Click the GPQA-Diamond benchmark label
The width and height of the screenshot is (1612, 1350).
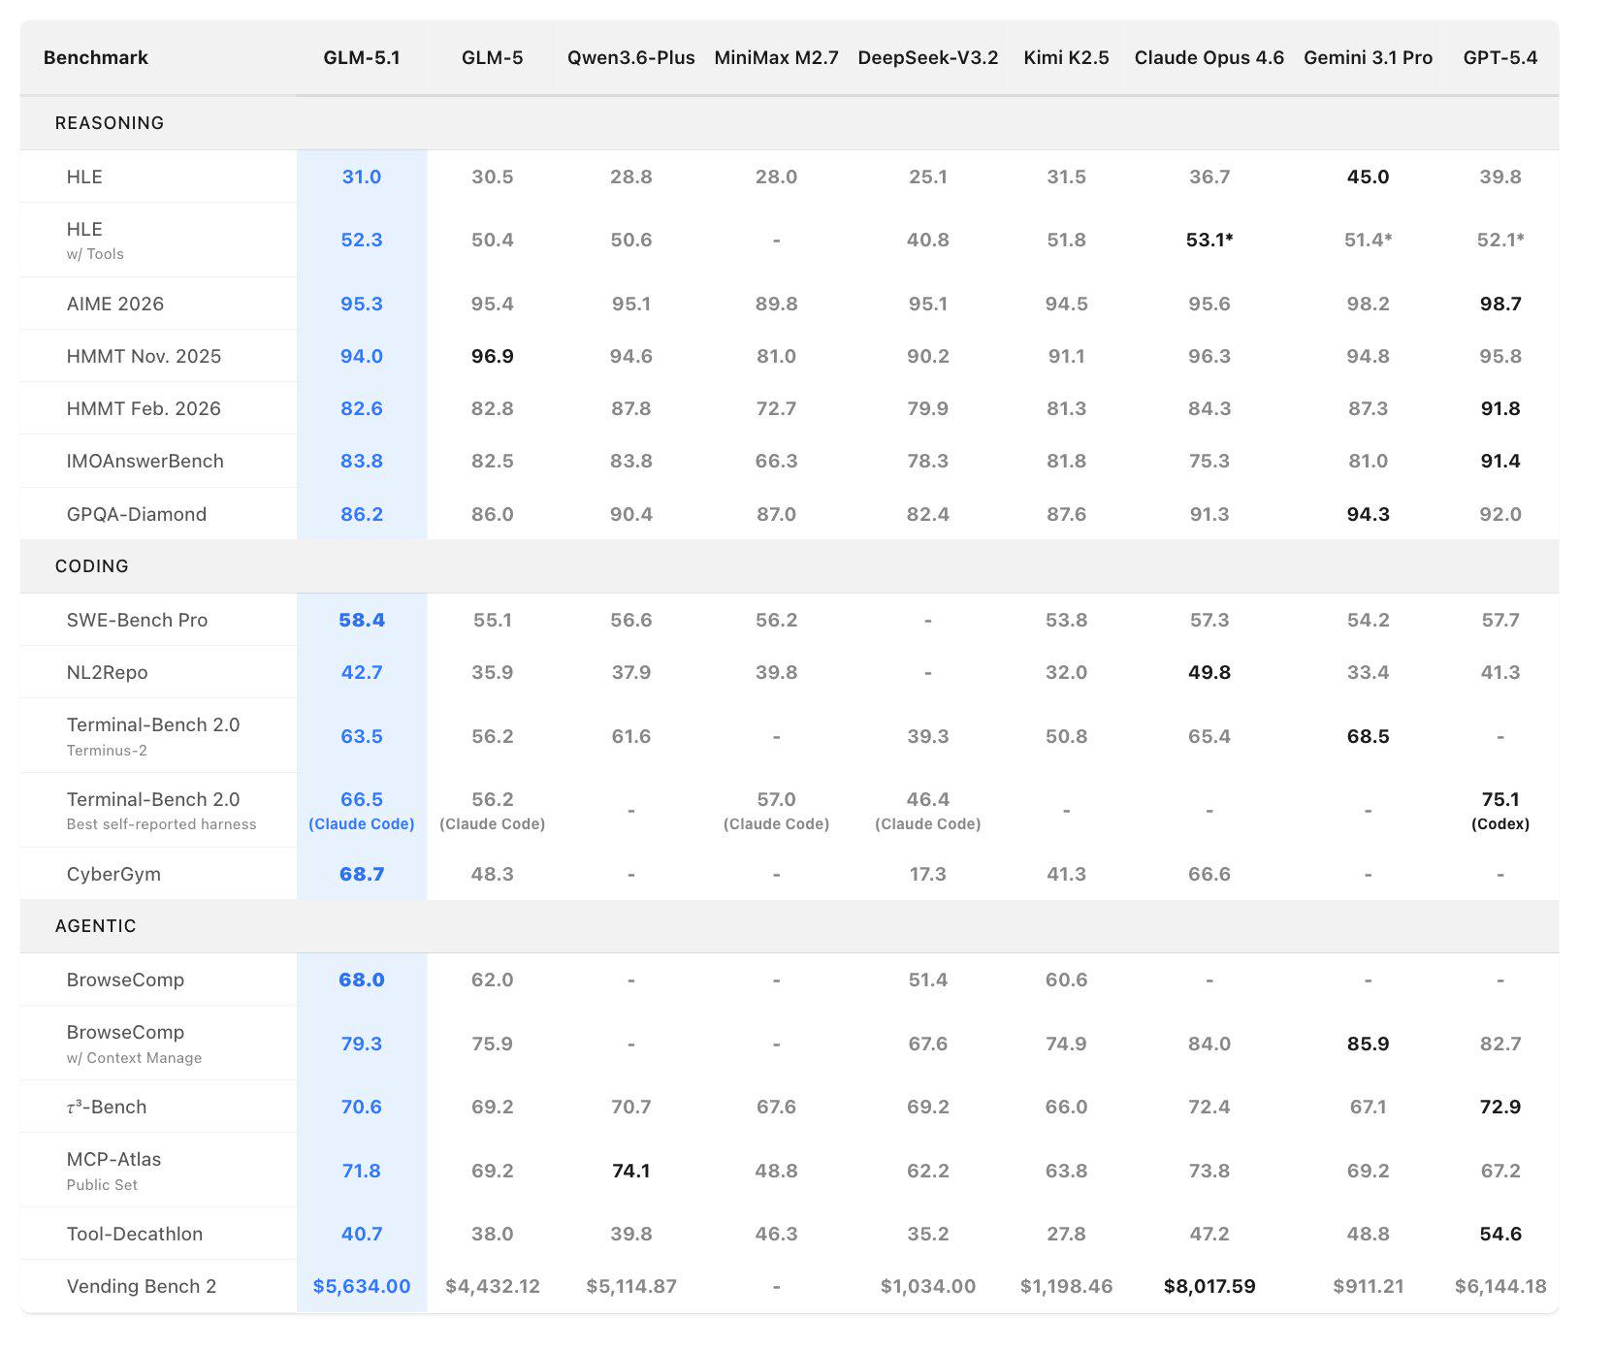point(137,514)
